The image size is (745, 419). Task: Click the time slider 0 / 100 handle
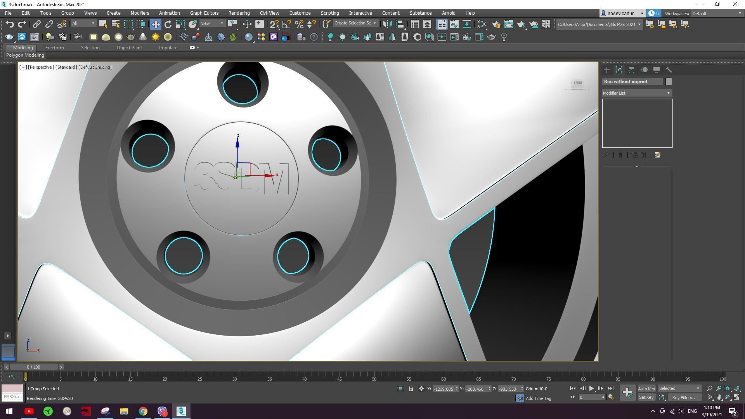pos(34,367)
